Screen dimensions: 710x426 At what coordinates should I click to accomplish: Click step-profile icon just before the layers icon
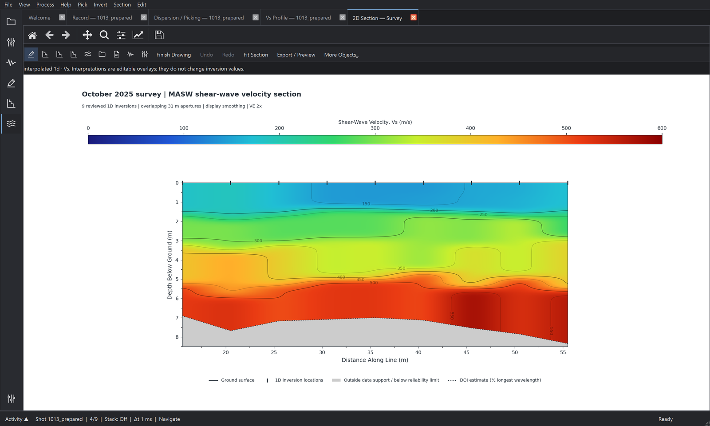pos(74,55)
